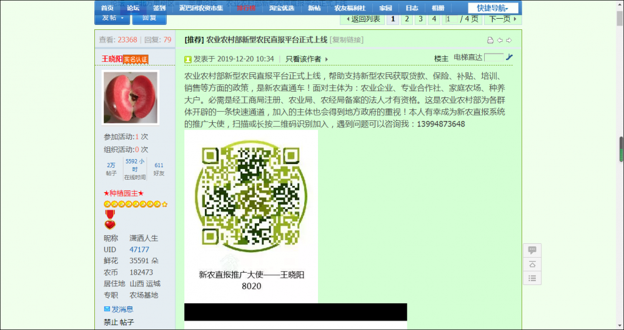Click the ★种桔园主★ user title
This screenshot has height=330, width=624.
(x=124, y=193)
